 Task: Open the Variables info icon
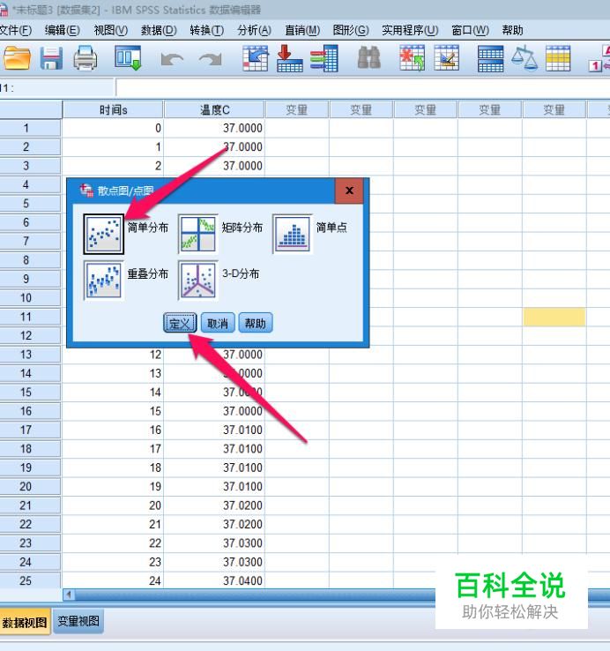(x=324, y=58)
